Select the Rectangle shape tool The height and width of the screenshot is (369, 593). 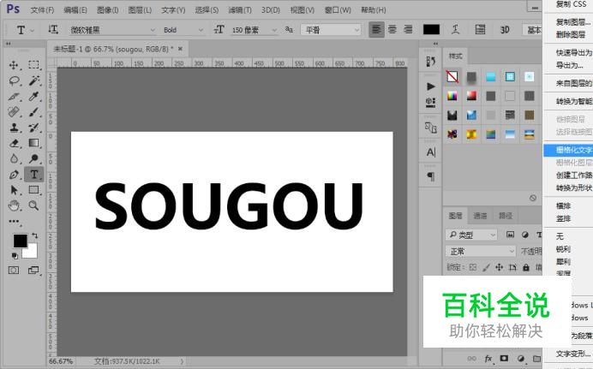33,189
